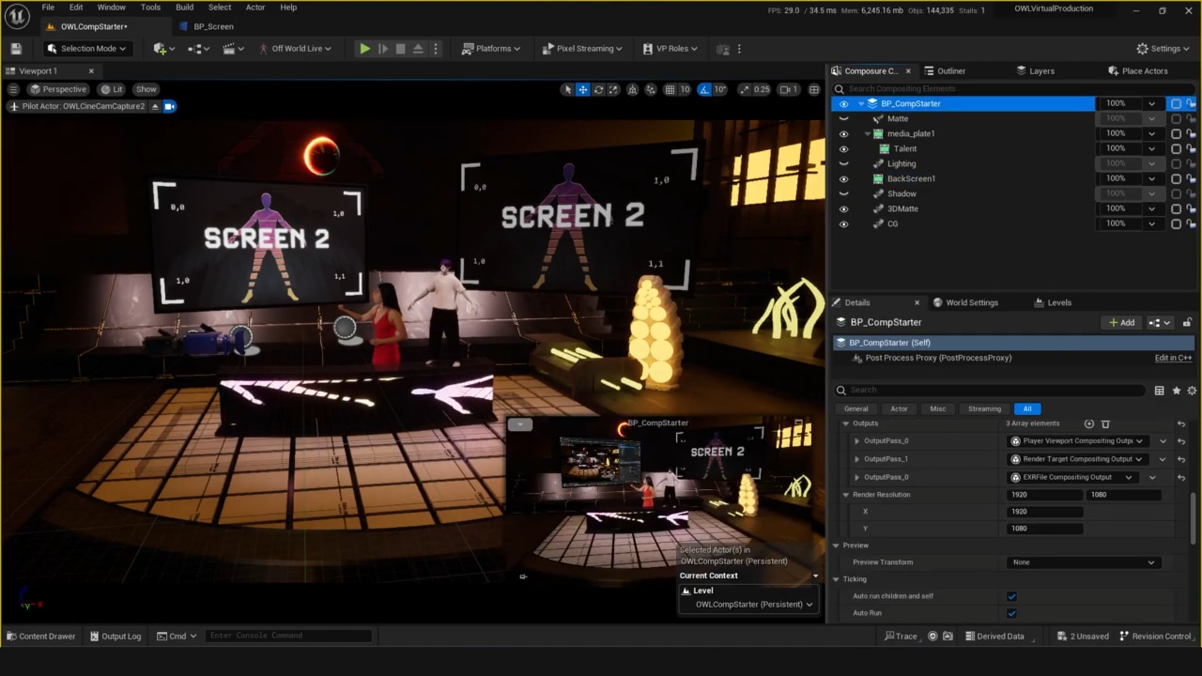The width and height of the screenshot is (1202, 676).
Task: Hide the media_plate1 element via its eye
Action: (844, 134)
